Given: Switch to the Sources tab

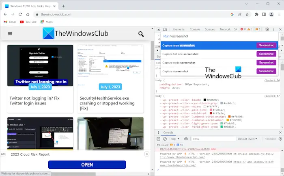Looking at the screenshot, I should pyautogui.click(x=210, y=29).
